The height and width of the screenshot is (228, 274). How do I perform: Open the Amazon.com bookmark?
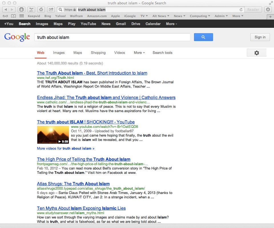click(x=97, y=16)
